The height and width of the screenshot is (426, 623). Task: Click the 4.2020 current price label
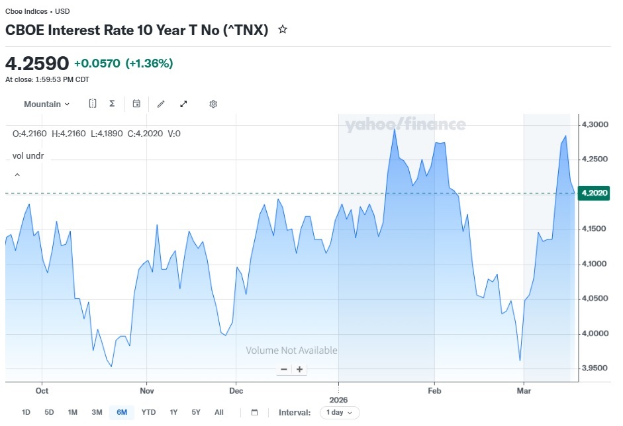(594, 193)
